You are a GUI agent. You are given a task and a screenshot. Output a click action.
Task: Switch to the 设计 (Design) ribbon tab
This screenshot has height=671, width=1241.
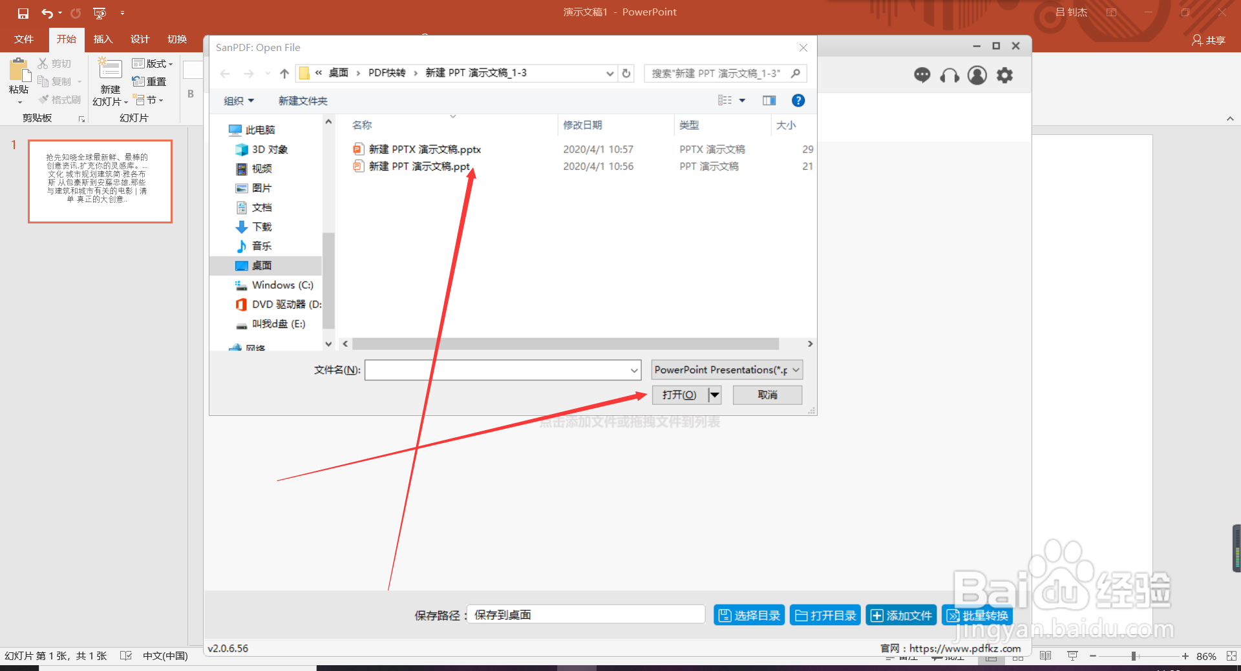tap(140, 39)
